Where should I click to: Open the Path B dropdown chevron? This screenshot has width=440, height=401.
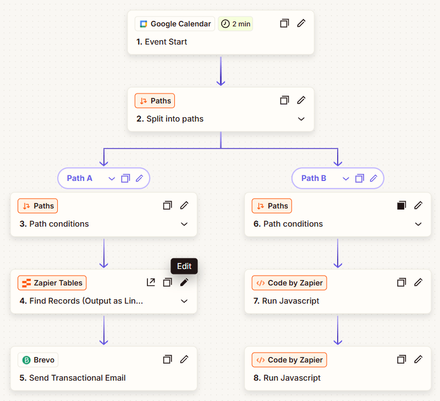[345, 178]
